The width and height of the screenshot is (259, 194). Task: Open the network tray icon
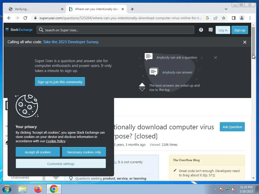tap(227, 189)
